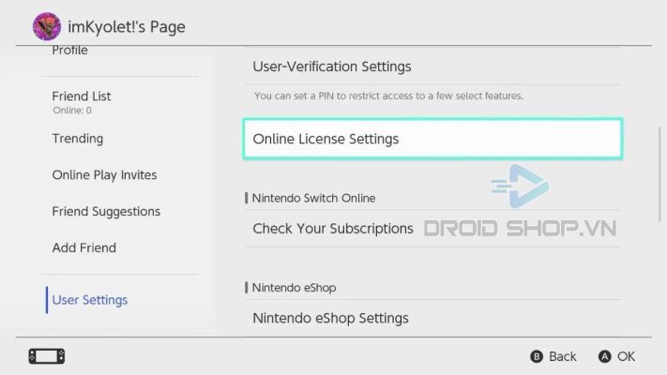The height and width of the screenshot is (375, 667).
Task: Click the right-side vertical scrollbar
Action: 659,174
